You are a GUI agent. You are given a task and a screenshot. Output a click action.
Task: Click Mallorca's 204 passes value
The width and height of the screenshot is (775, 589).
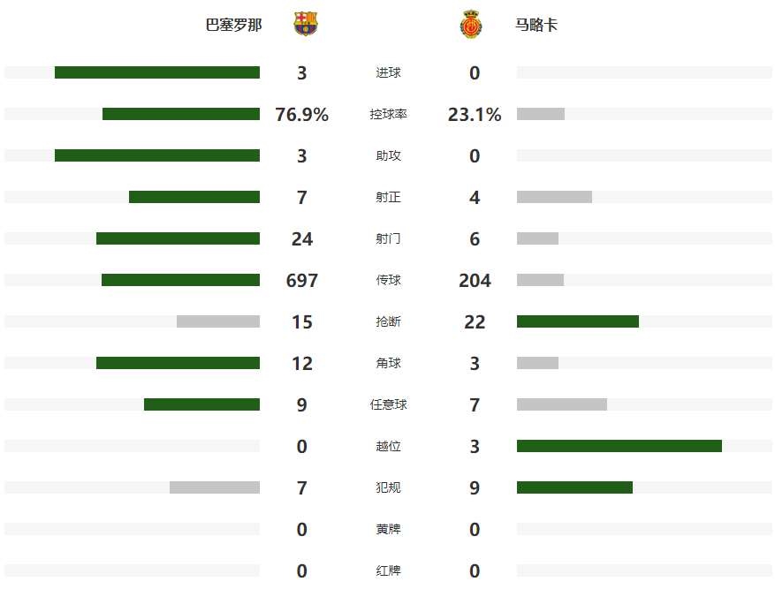[475, 281]
